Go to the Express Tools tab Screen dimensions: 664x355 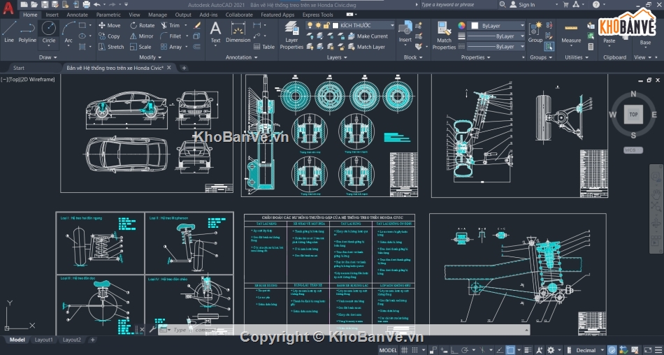(317, 15)
